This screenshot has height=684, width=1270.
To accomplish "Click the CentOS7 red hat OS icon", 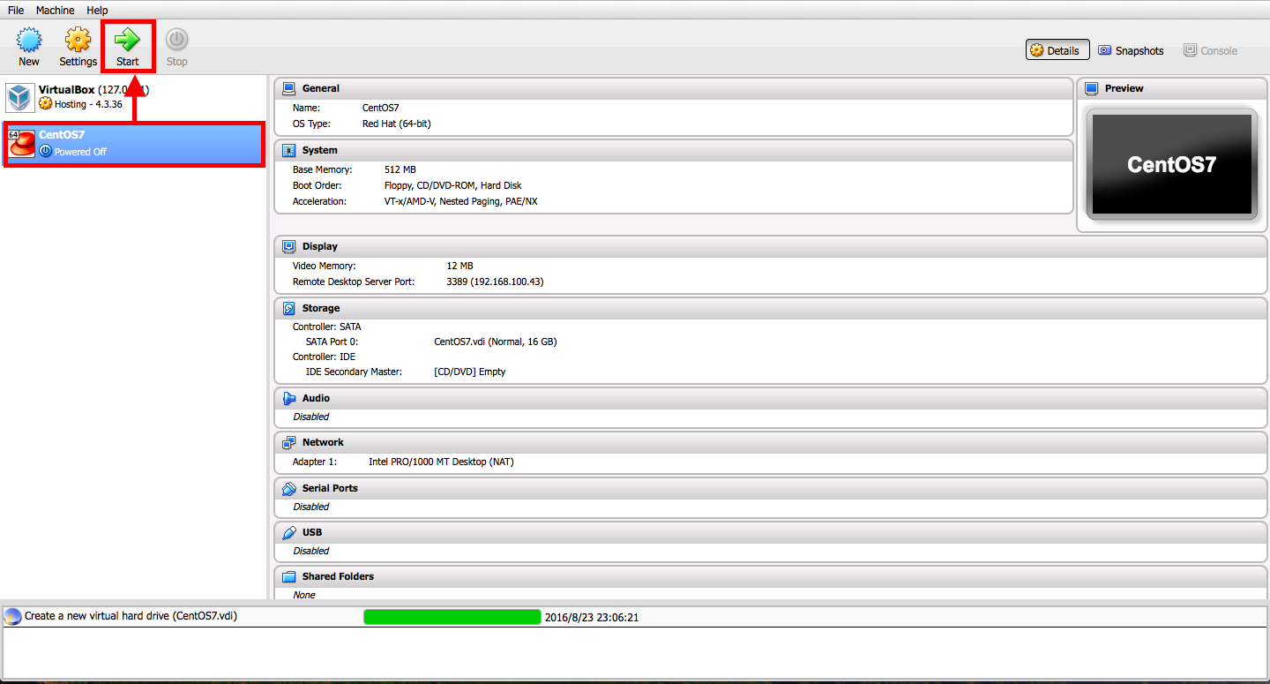I will pos(21,144).
